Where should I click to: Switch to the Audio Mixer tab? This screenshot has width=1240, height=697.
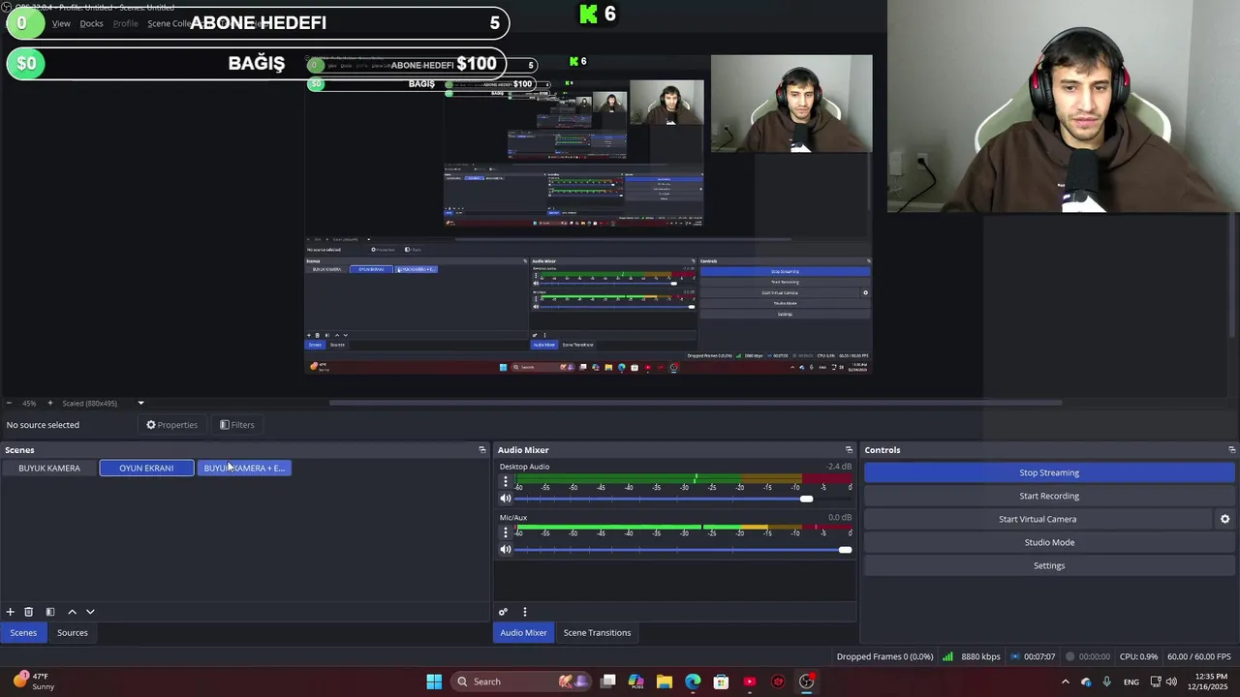coord(523,633)
